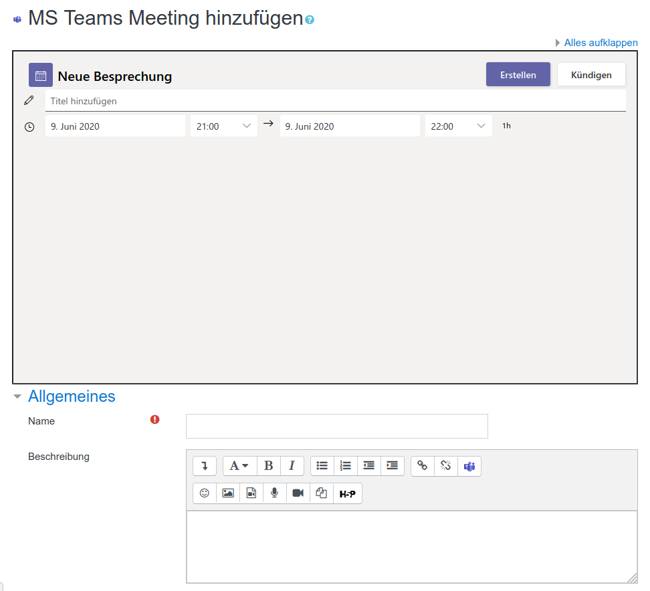This screenshot has width=650, height=591.
Task: Record audio with the microphone icon
Action: click(274, 493)
